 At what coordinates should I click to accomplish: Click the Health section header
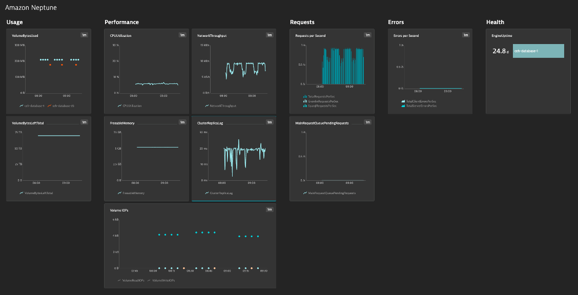coord(495,22)
